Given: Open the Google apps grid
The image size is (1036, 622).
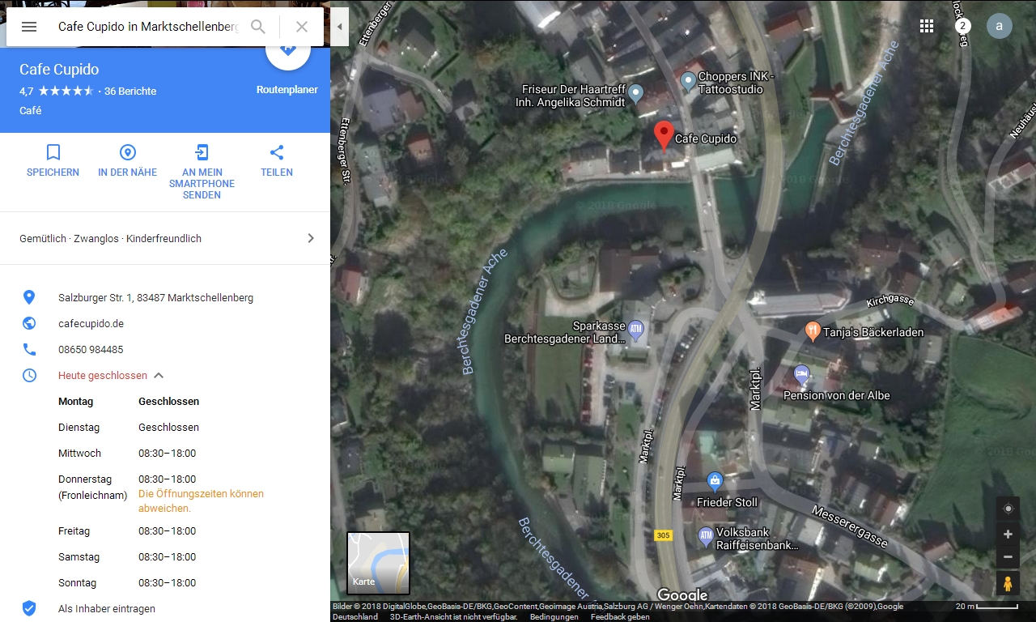Looking at the screenshot, I should pos(927,26).
